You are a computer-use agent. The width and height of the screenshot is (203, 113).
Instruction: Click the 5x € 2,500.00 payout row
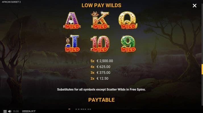(101, 61)
